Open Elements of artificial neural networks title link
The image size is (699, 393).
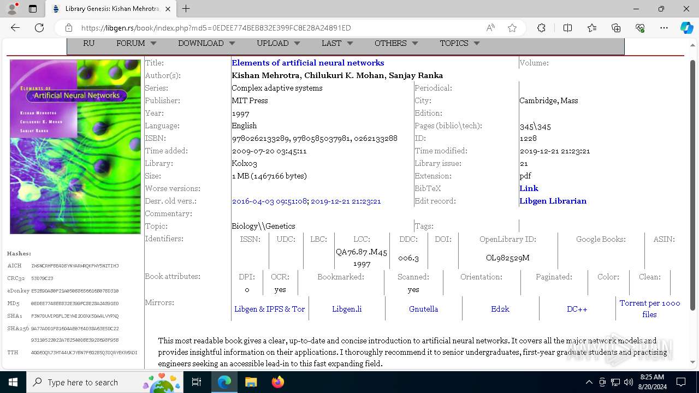[x=308, y=63]
